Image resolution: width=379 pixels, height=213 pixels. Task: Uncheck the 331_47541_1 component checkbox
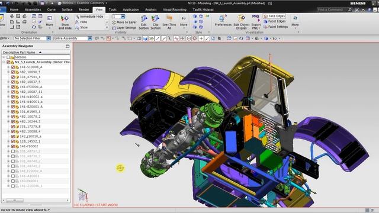(x=13, y=77)
